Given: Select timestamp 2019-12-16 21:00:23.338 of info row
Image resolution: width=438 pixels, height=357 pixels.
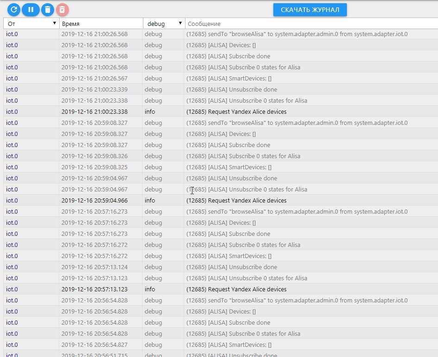Looking at the screenshot, I should (94, 112).
